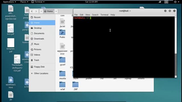
Task: Click the .viminfo label in Files
Action: (141, 79)
